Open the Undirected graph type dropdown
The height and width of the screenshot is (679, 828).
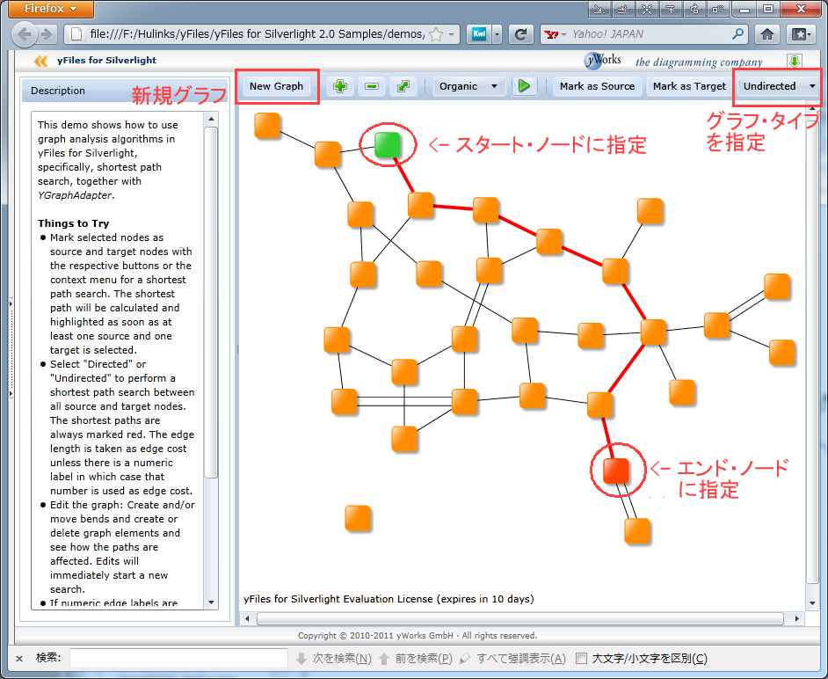click(779, 86)
